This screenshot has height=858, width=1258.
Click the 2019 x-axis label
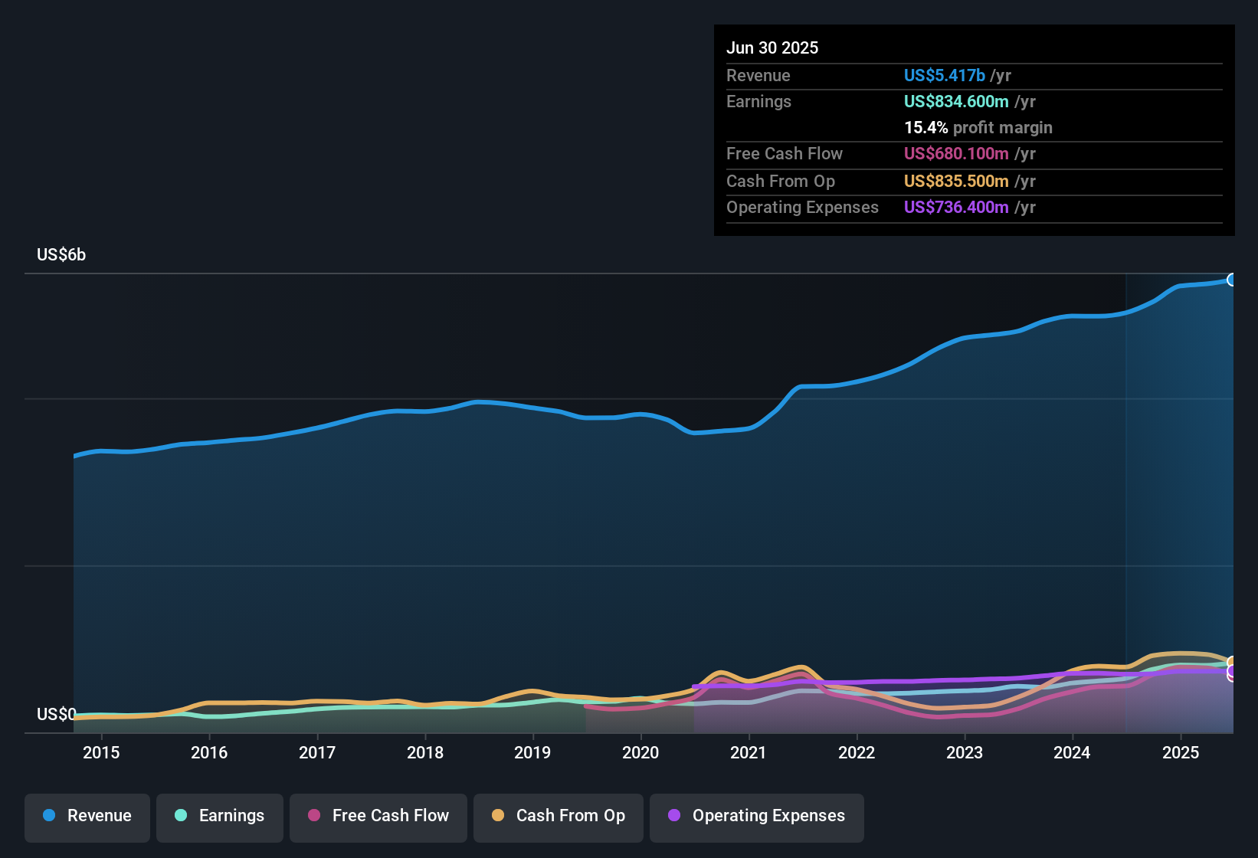coord(532,752)
